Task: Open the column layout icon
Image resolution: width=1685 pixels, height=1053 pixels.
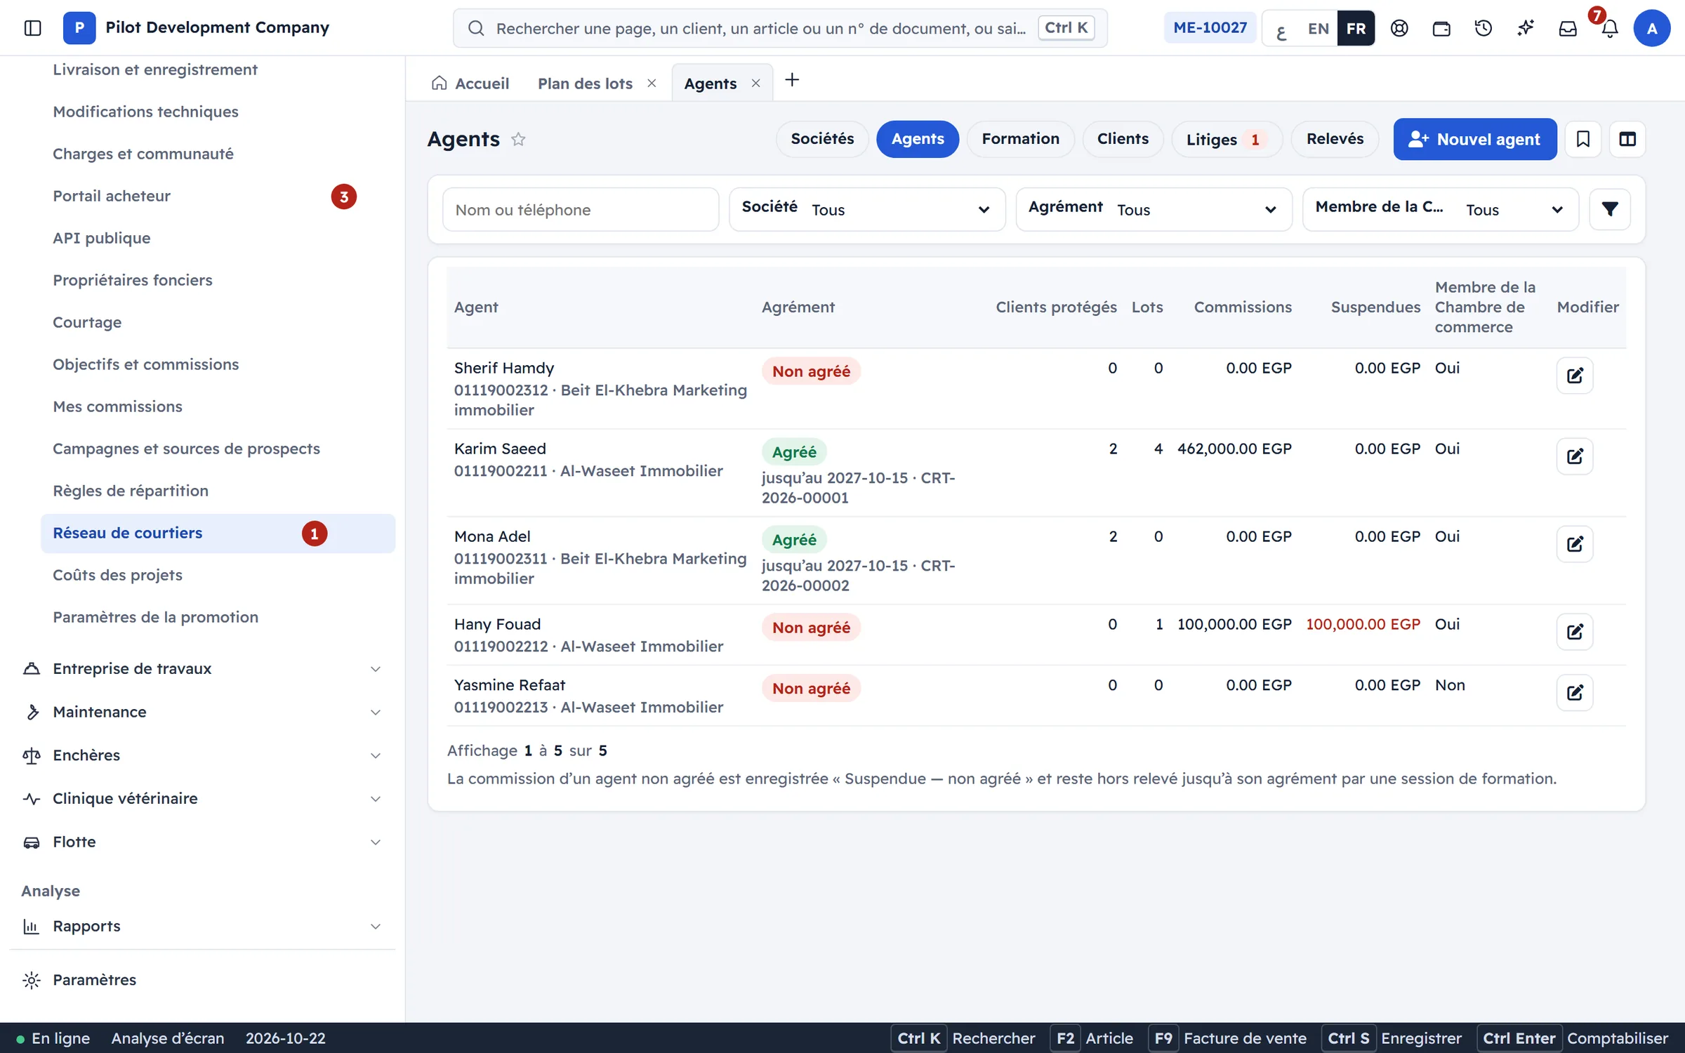Action: click(x=1627, y=139)
